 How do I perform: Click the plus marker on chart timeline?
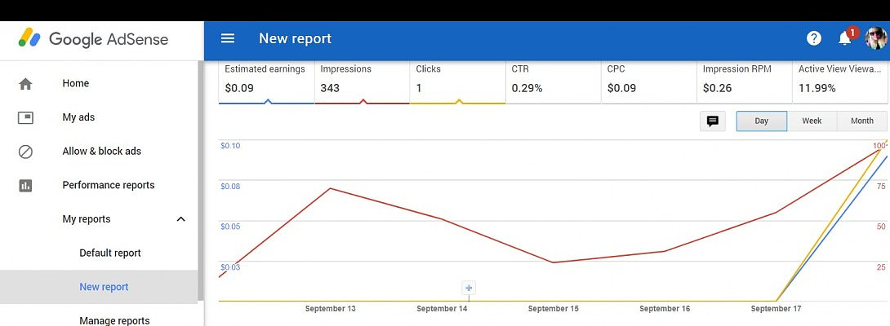point(469,288)
